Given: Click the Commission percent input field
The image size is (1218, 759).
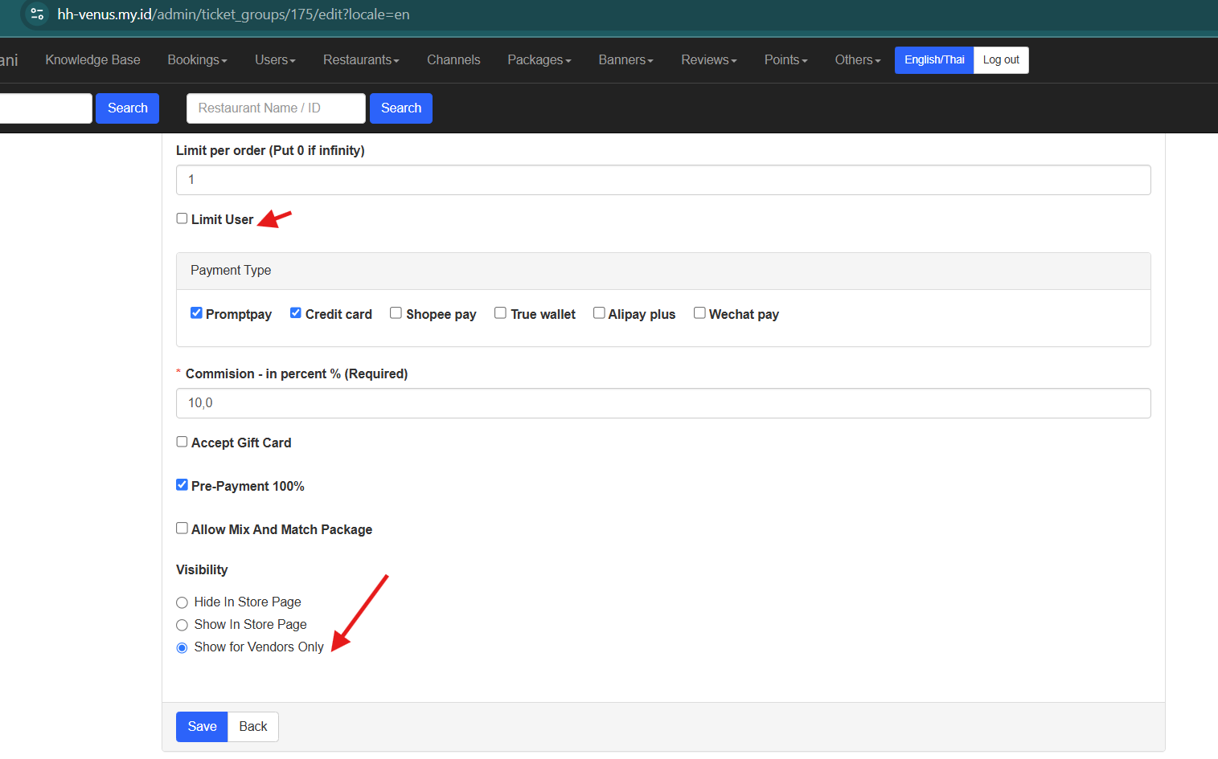Looking at the screenshot, I should 662,403.
